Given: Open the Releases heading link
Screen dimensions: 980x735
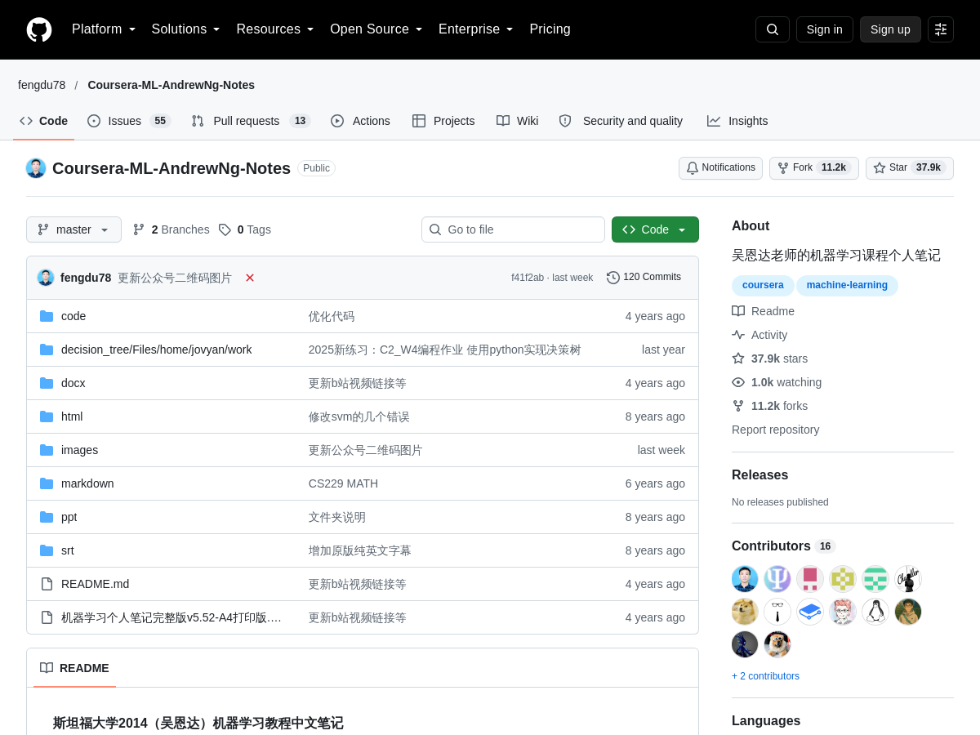Looking at the screenshot, I should 760,475.
